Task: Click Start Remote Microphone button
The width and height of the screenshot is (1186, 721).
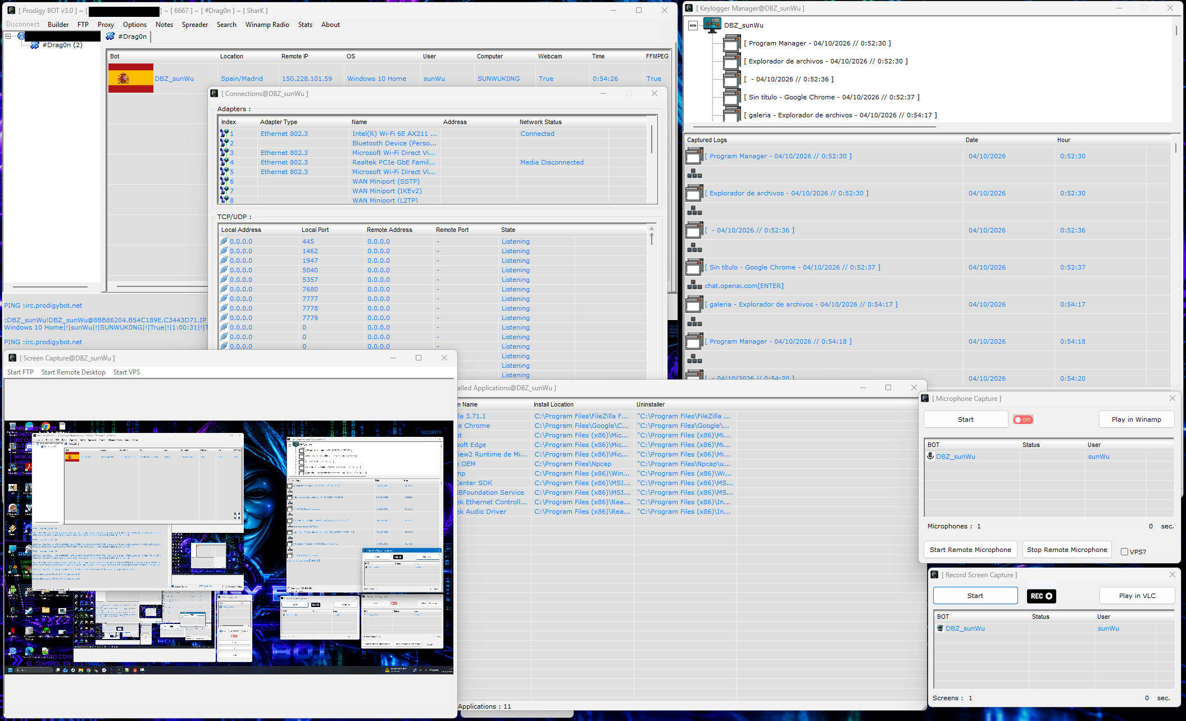Action: [x=970, y=550]
